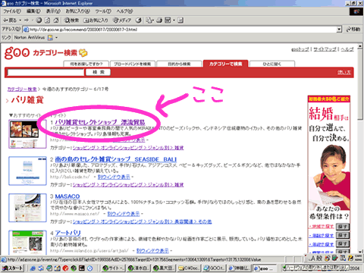Open the Favorites (お気に入り) toolbar pane
Image resolution: width=364 pixels, height=273 pixels.
96,20
